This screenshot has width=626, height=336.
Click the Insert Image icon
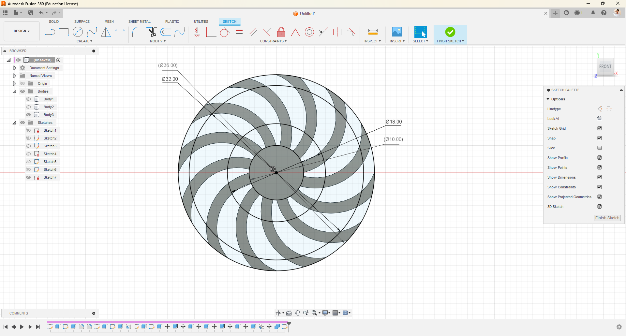point(397,32)
